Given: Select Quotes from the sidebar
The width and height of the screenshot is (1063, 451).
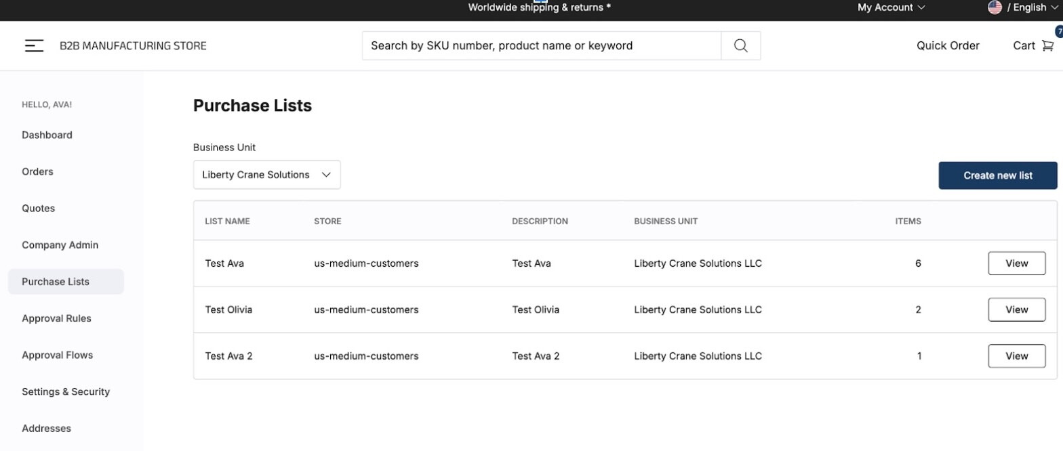Looking at the screenshot, I should [x=38, y=209].
